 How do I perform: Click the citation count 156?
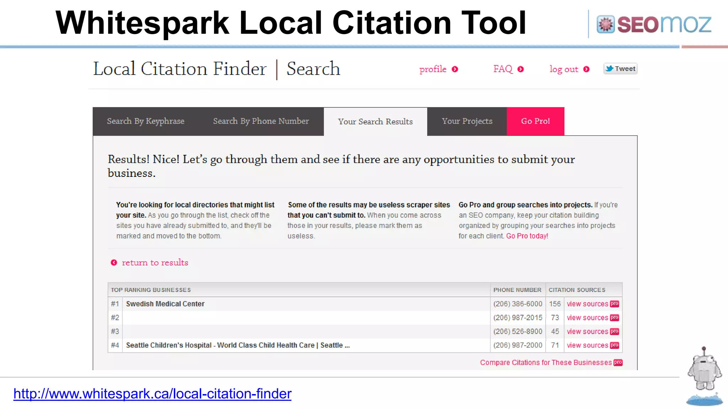[x=555, y=304]
